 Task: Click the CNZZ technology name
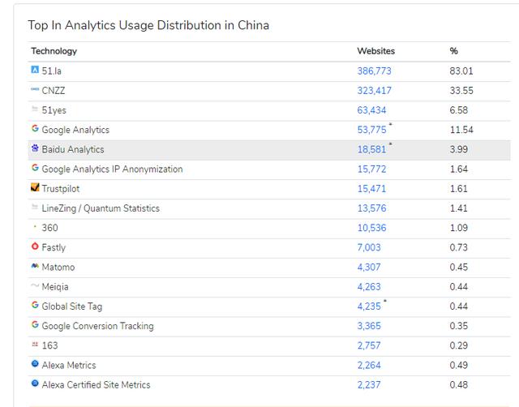click(x=54, y=90)
